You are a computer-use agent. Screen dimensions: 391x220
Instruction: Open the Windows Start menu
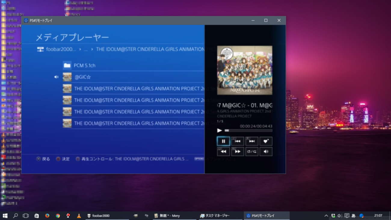pyautogui.click(x=5, y=215)
